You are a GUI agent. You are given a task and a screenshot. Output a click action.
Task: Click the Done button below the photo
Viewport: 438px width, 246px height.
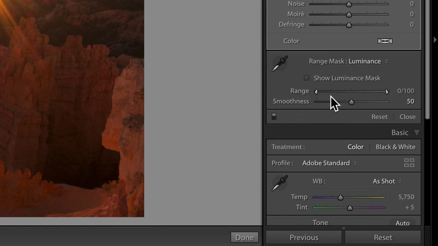(x=245, y=238)
